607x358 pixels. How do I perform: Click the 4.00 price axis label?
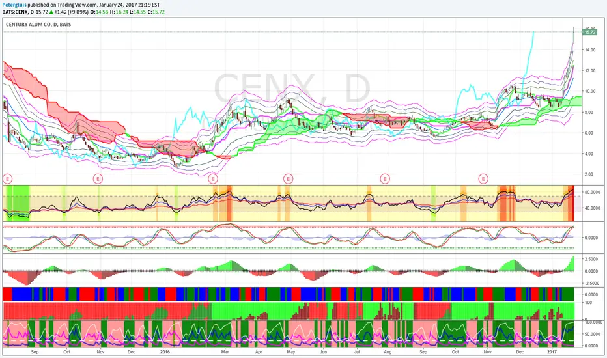coord(590,154)
